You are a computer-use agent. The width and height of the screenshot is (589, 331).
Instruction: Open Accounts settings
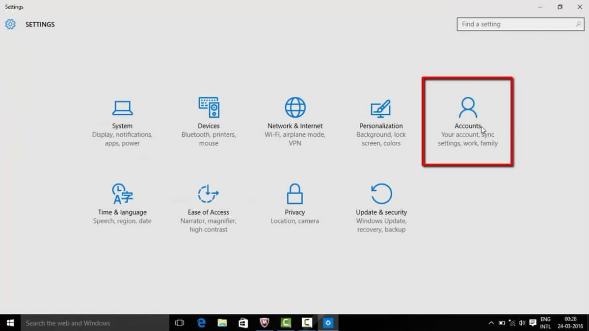(x=467, y=122)
